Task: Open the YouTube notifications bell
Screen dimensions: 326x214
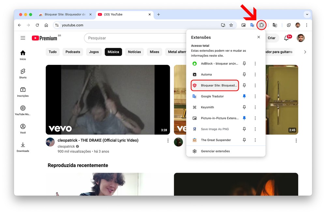Action: 287,38
